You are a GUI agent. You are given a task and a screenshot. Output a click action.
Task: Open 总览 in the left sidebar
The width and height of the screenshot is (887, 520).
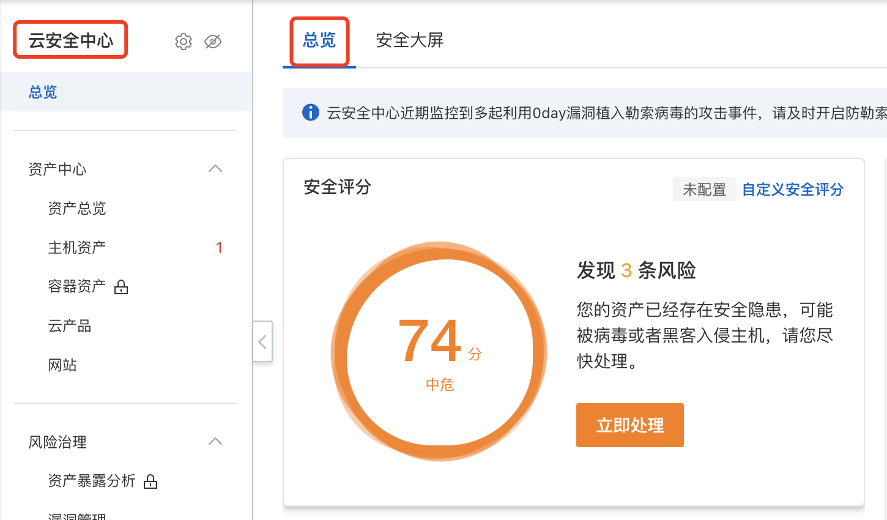43,92
